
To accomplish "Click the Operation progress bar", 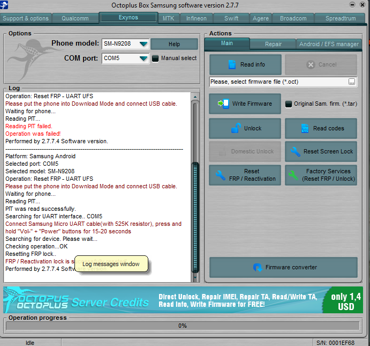I will (183, 326).
